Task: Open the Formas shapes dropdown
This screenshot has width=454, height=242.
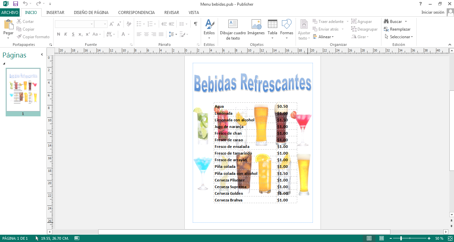Action: click(x=287, y=38)
